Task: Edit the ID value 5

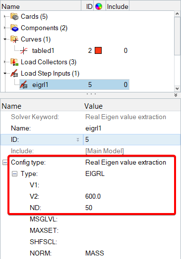Action: tap(132, 140)
